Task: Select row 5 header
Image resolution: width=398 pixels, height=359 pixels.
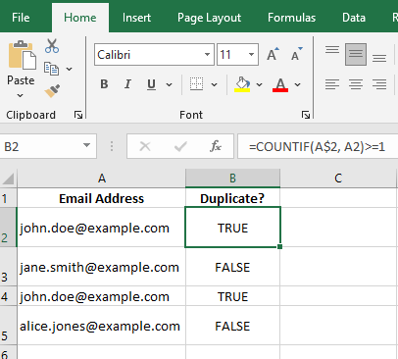Action: pos(8,326)
